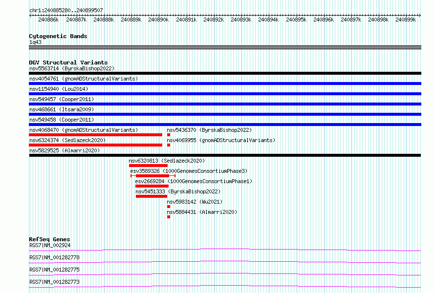Screen dimensions: 435x293
Task: Click the nsv4054761 (gnomADStructuralVariants) label
Action: [84, 79]
